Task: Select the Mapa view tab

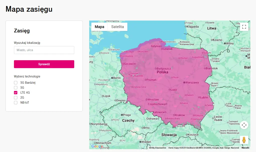Action: 99,27
